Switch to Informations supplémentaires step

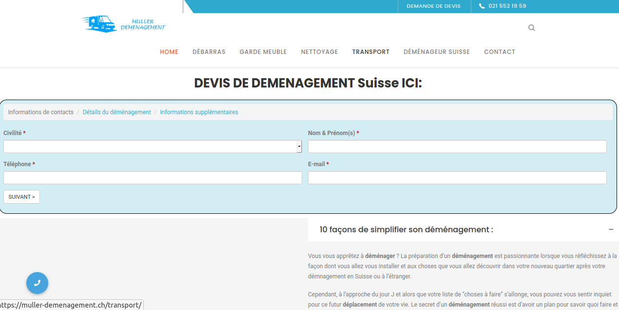[x=199, y=112]
